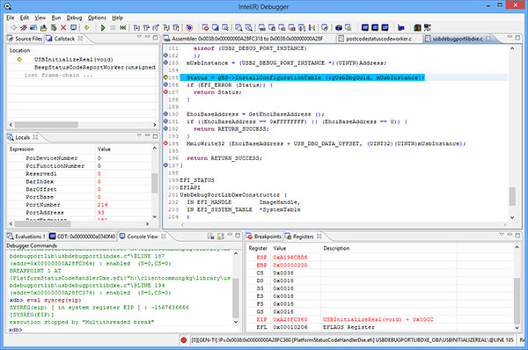Close the usbdebugportlibdxe.c editor tab
This screenshot has width=528, height=350.
click(488, 39)
